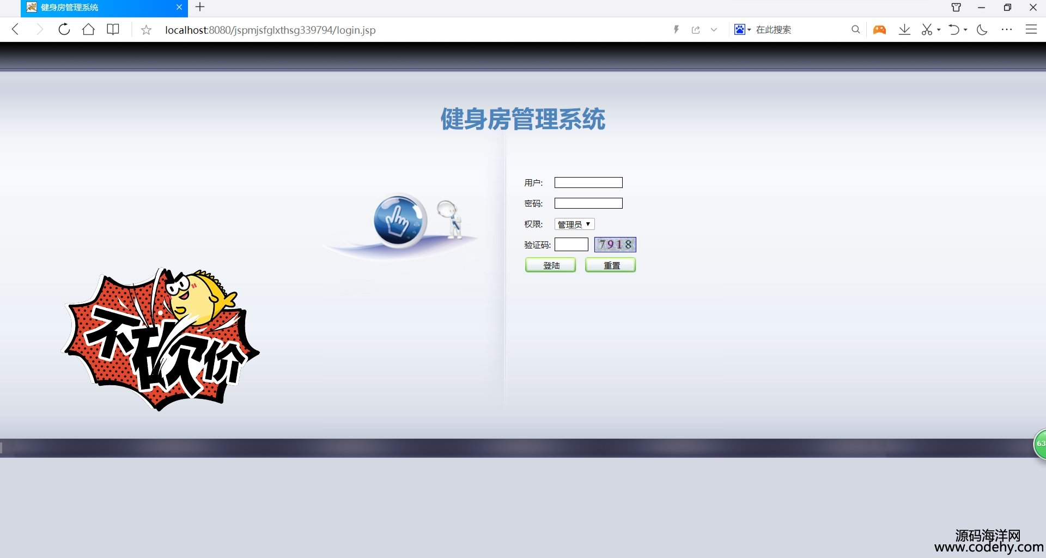Open the downloads panel
Viewport: 1046px width, 558px height.
904,29
